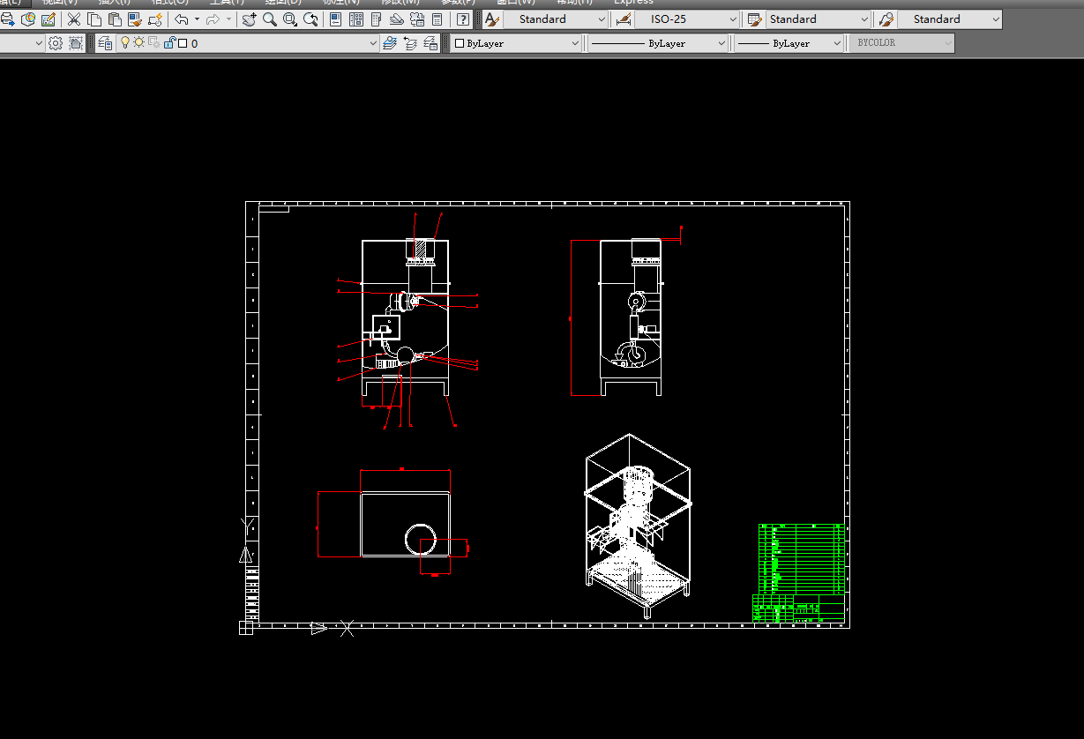Viewport: 1084px width, 739px height.
Task: Open Workspace Settings gear icon
Action: pos(56,42)
